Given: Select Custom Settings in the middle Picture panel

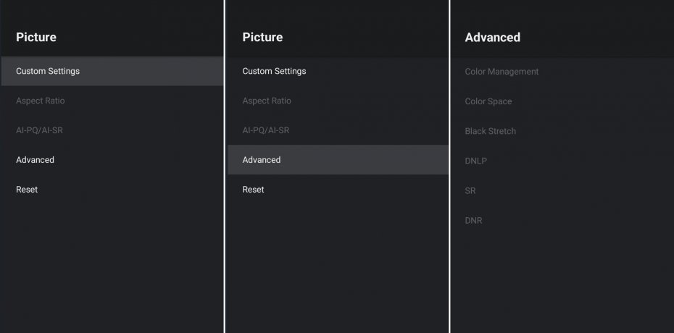Looking at the screenshot, I should point(274,71).
